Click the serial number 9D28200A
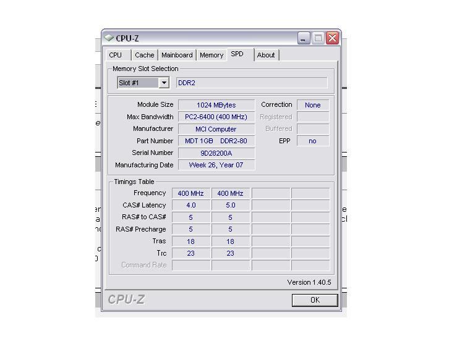Screen dimensions: 470x352 tap(216, 153)
